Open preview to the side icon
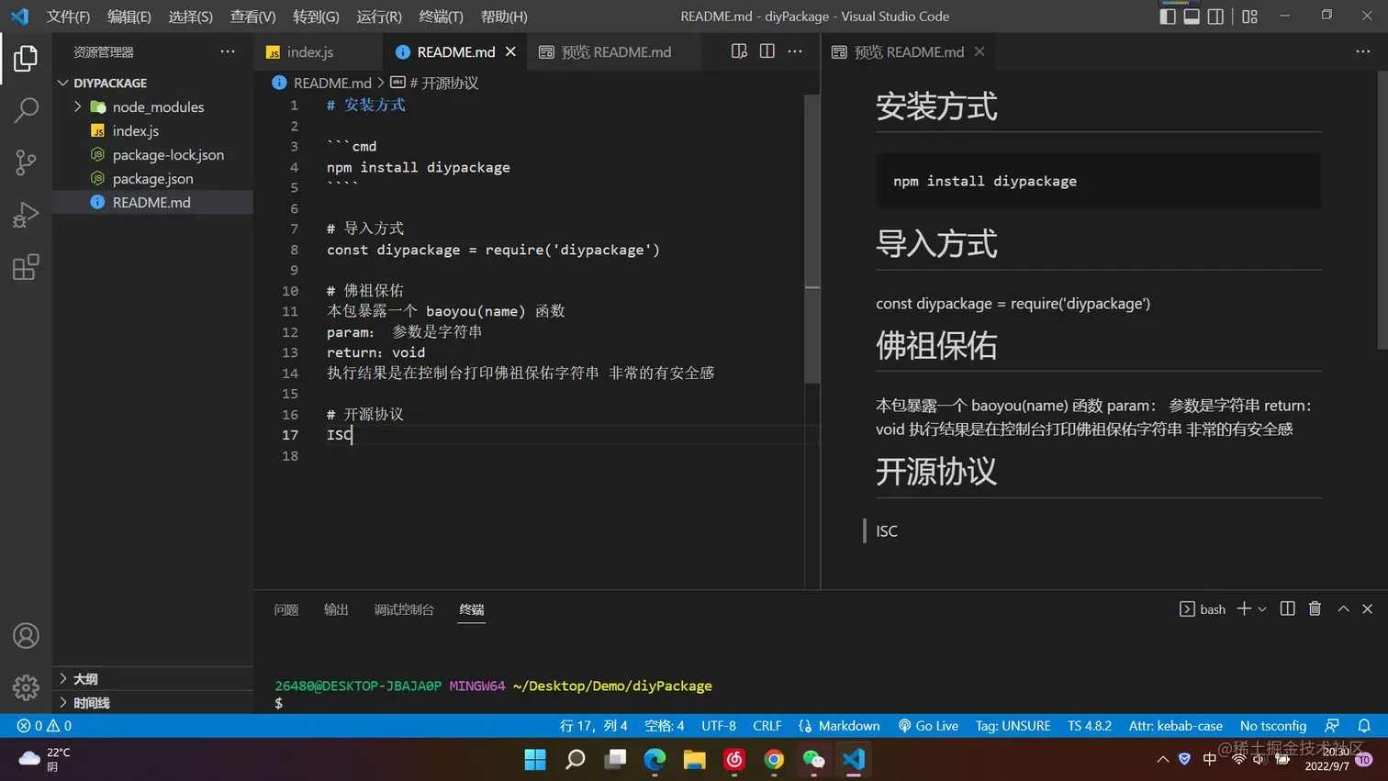1388x781 pixels. [x=739, y=51]
